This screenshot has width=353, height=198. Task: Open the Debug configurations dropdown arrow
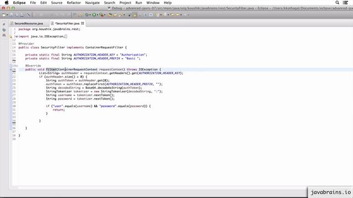[x=90, y=15]
